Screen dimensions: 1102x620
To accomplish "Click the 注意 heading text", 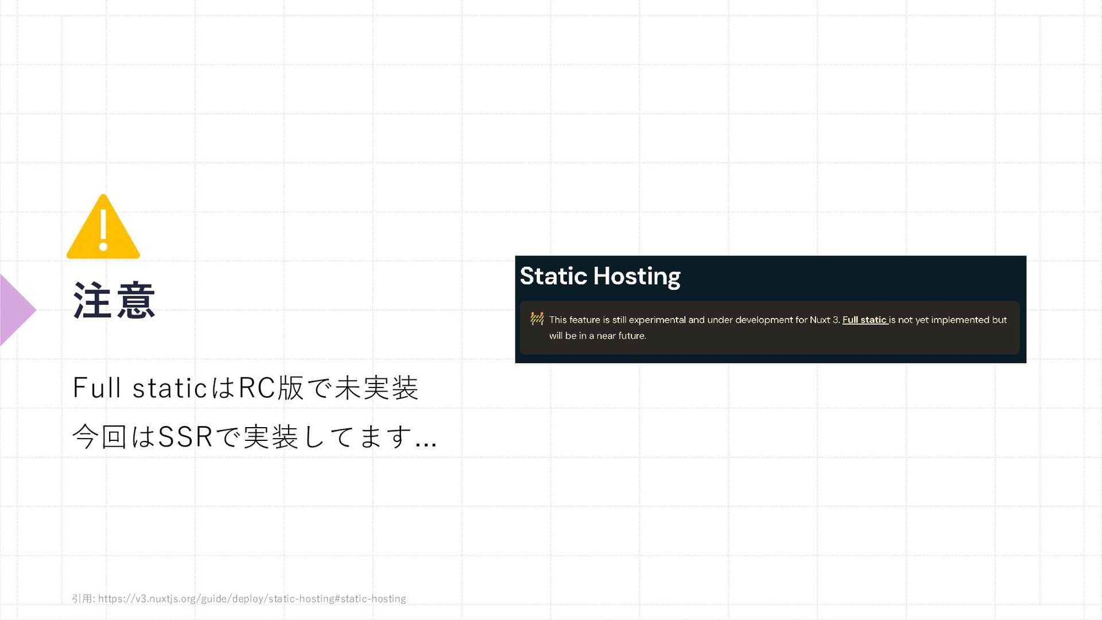I will tap(114, 300).
